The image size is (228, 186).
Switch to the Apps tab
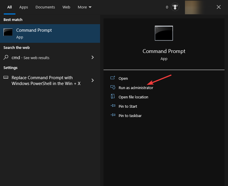pos(24,7)
